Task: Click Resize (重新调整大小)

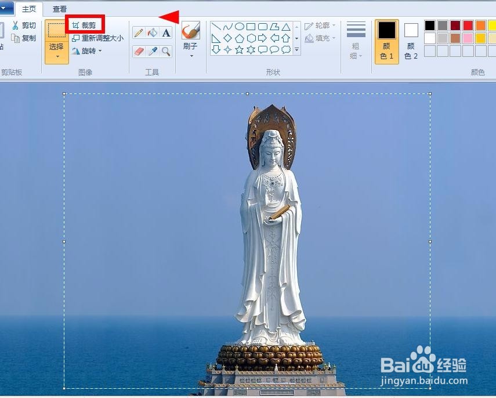Action: (x=99, y=37)
